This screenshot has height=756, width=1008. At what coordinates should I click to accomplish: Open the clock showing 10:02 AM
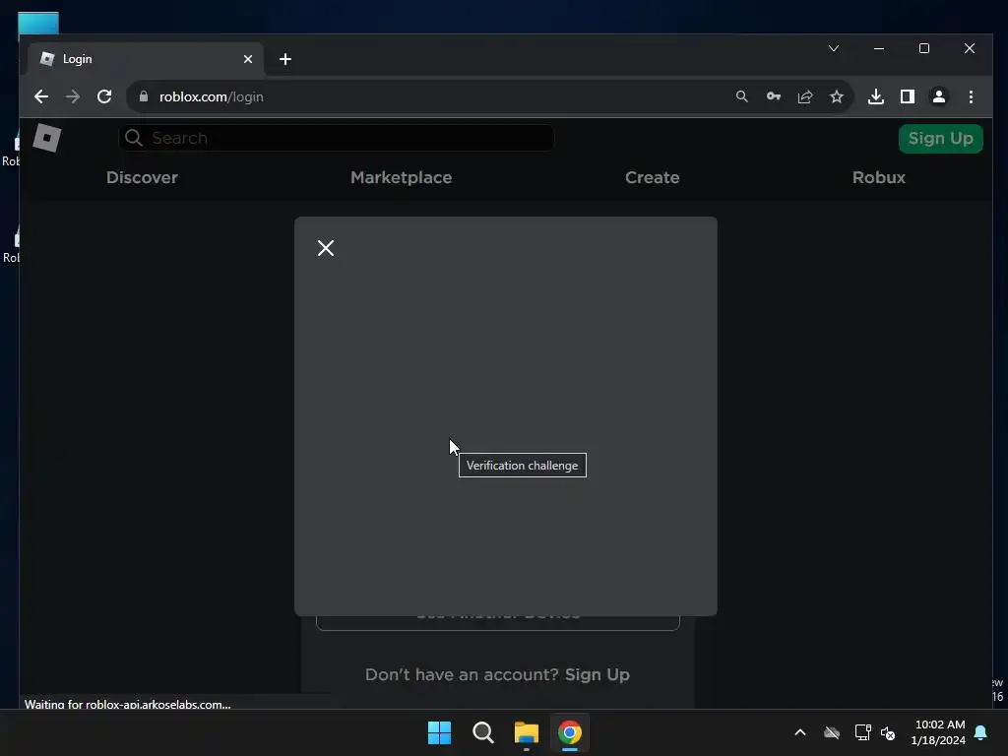[938, 732]
